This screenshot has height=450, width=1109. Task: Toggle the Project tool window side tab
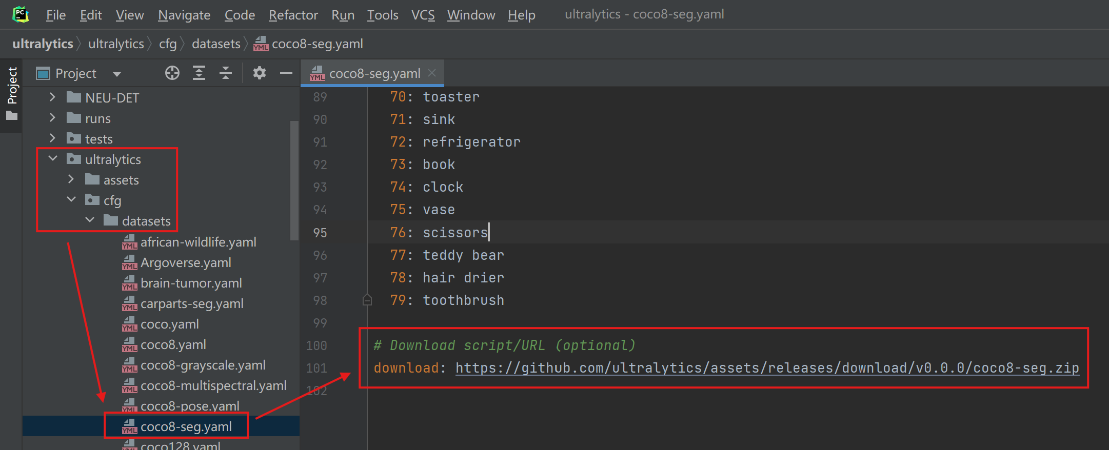click(x=12, y=94)
